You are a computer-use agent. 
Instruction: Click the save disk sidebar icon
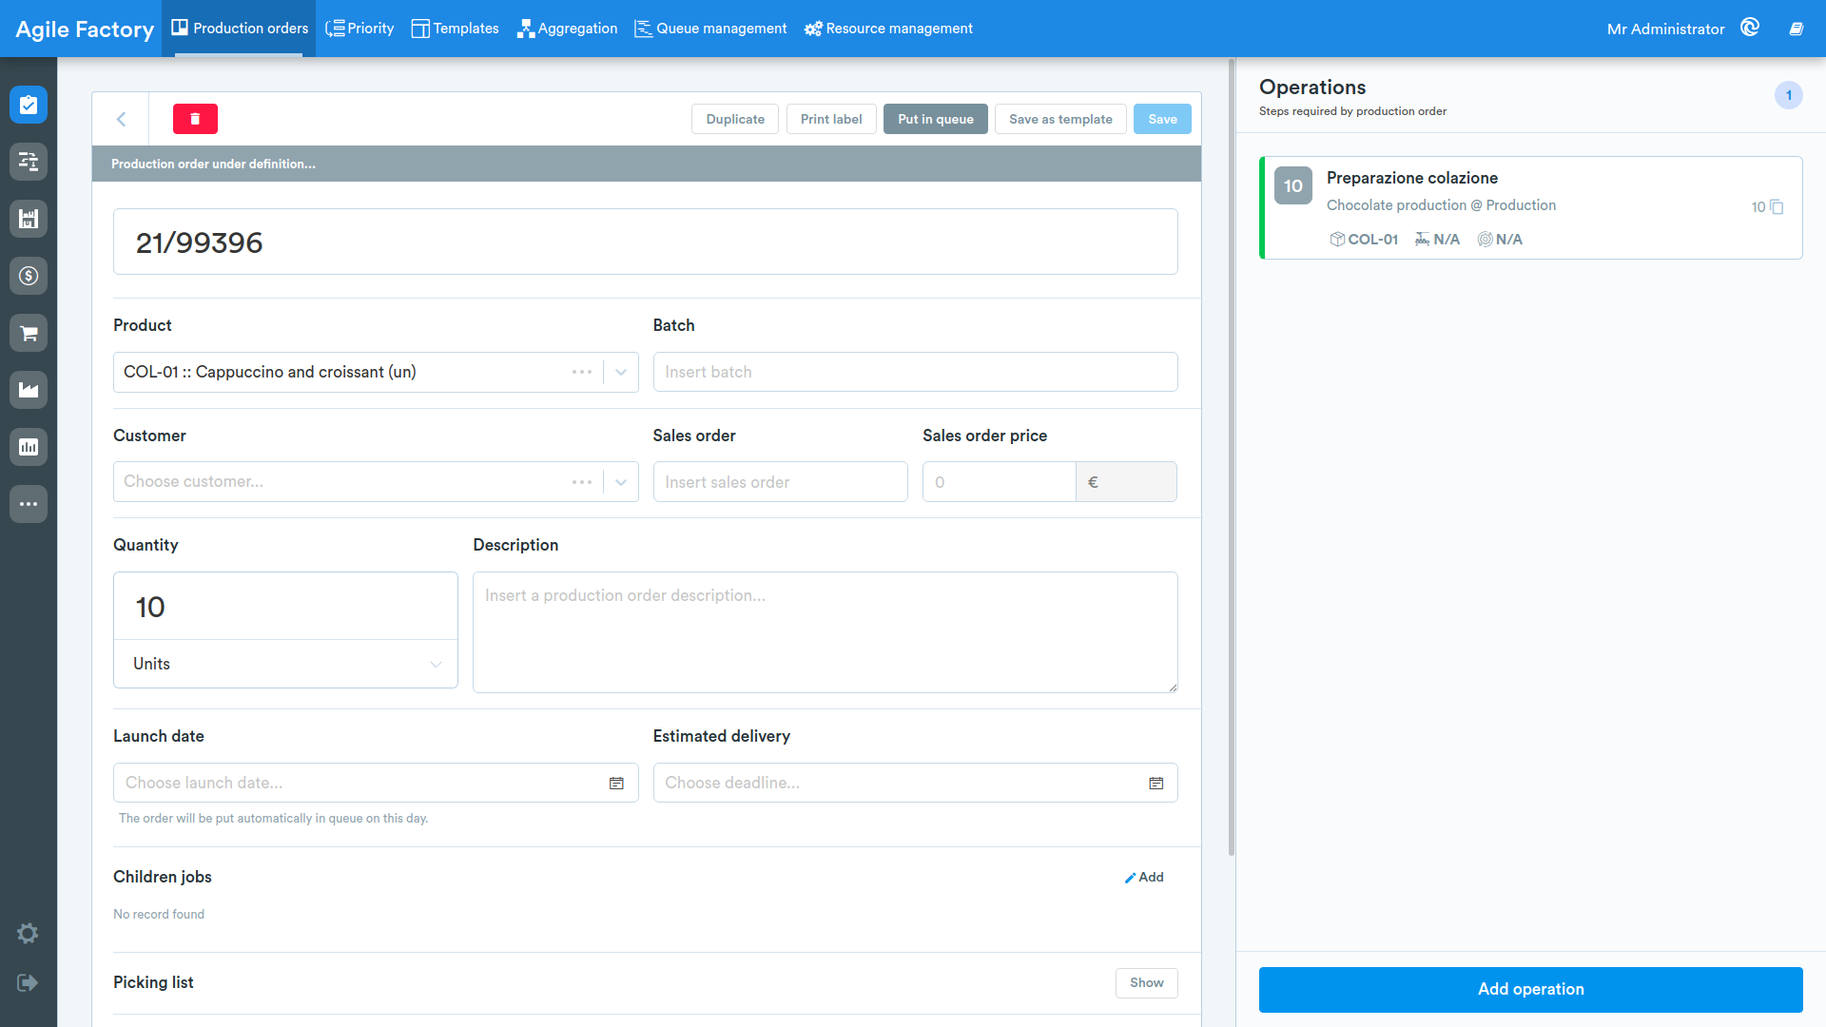[x=29, y=219]
